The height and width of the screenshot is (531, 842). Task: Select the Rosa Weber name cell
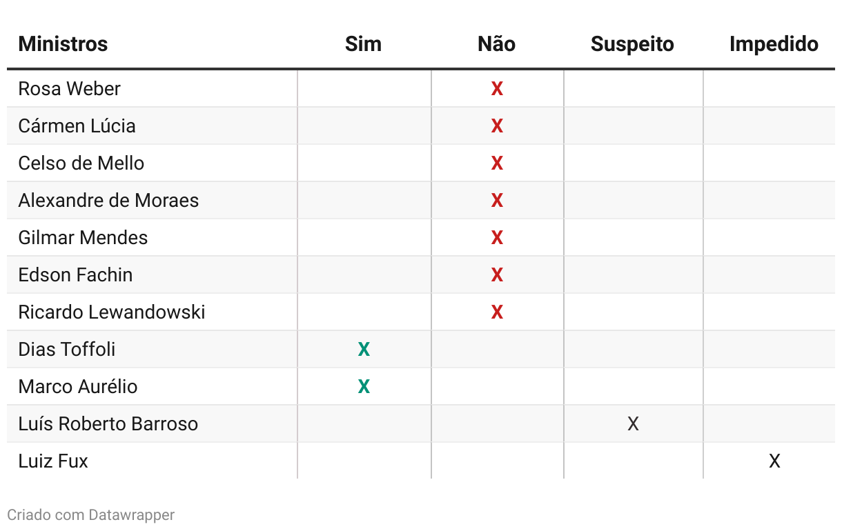(152, 88)
